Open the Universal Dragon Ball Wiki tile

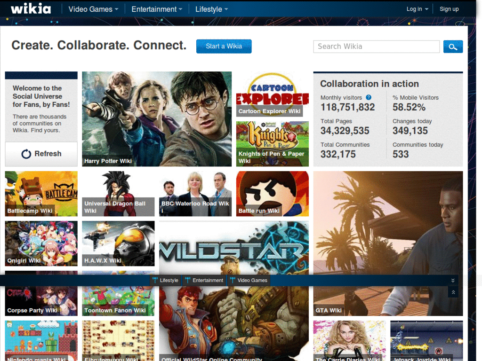pos(118,194)
